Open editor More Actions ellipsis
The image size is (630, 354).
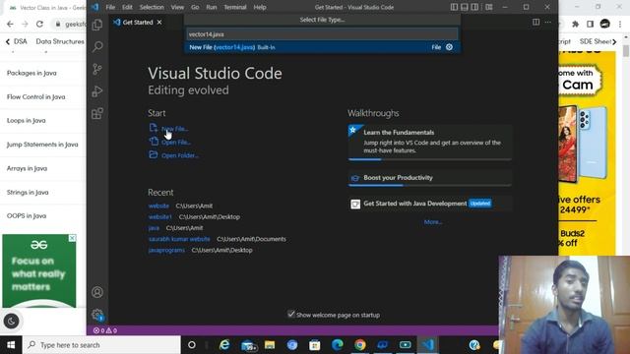[548, 22]
